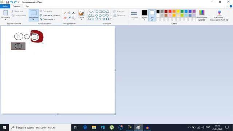The image size is (233, 131).
Task: Toggle the Six-point star shape
Action: pos(107,19)
